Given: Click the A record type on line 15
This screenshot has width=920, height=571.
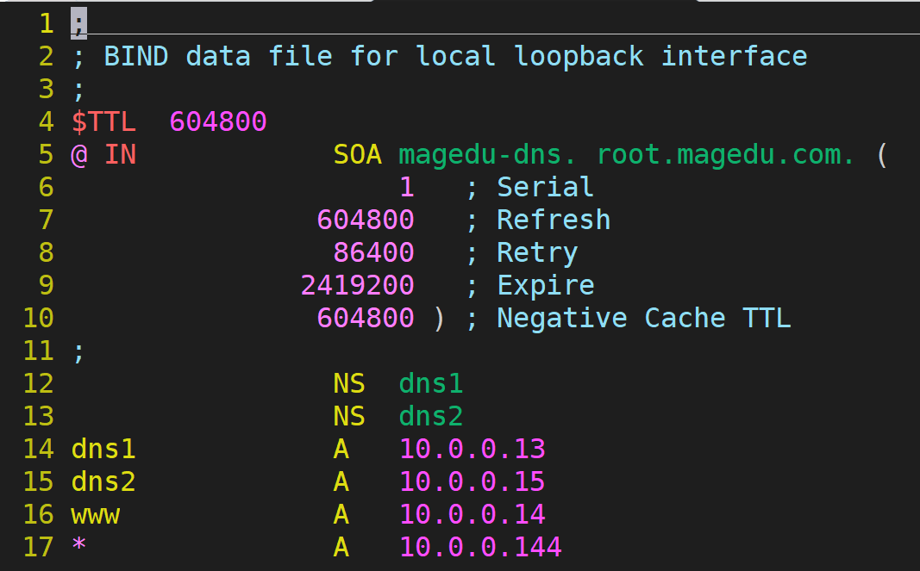Looking at the screenshot, I should [x=341, y=482].
